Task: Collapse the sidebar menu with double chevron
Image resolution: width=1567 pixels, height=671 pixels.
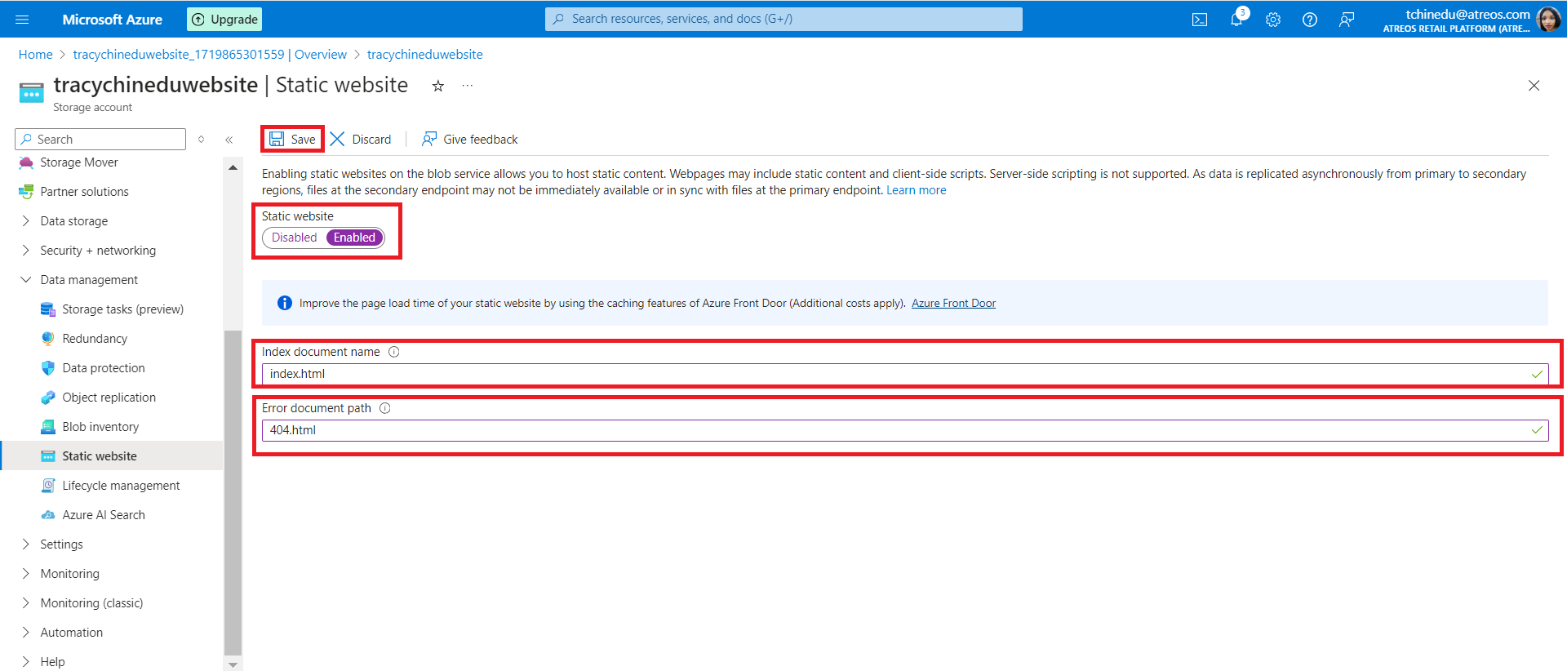Action: coord(229,140)
